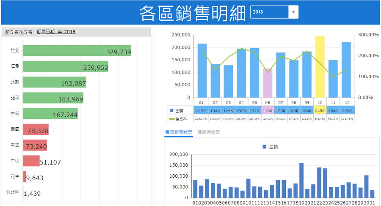
Task: Click the day 22 bar in daily chart
Action: pos(319,183)
